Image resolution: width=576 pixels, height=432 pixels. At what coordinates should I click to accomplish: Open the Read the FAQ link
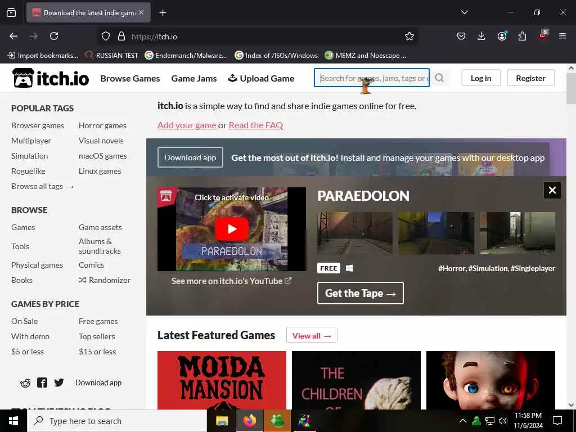[x=256, y=125]
